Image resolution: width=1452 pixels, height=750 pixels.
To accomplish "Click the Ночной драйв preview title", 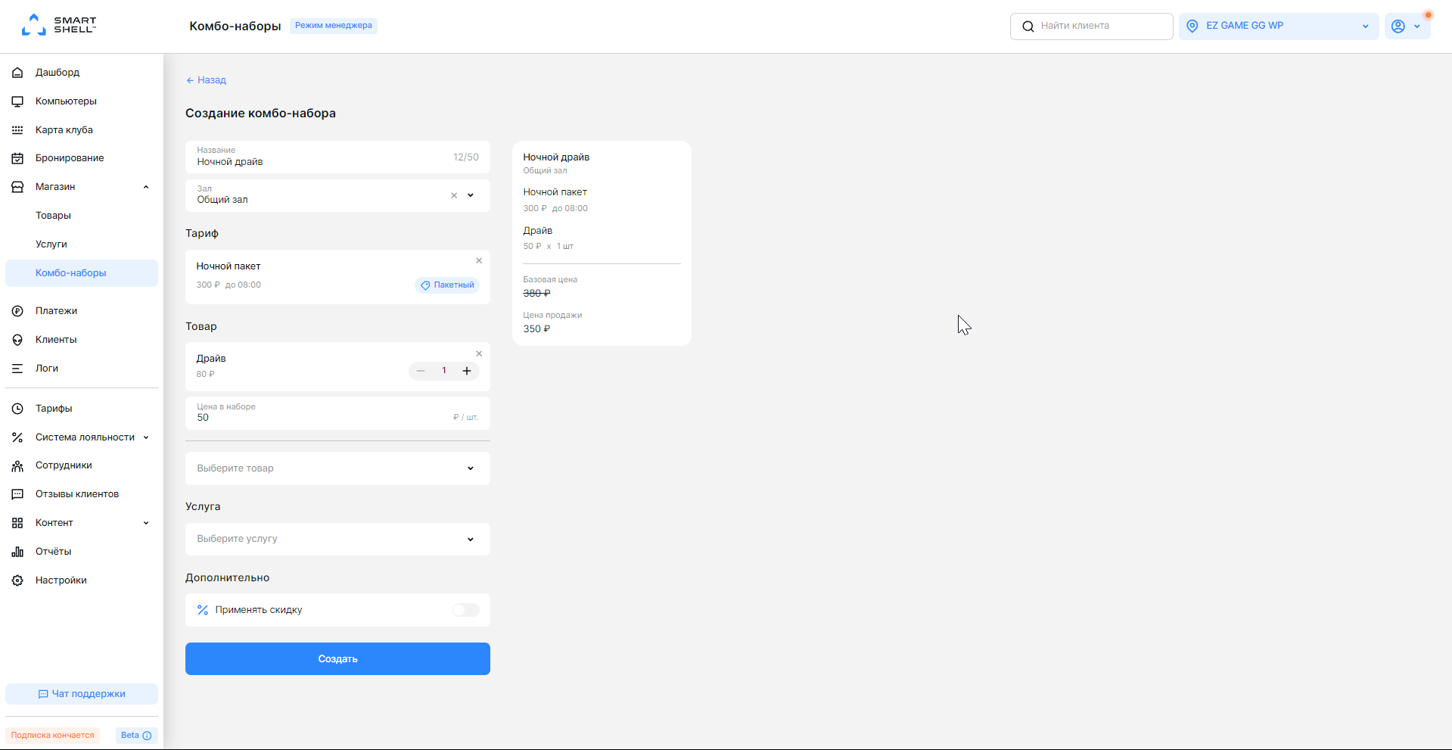I will coord(556,157).
